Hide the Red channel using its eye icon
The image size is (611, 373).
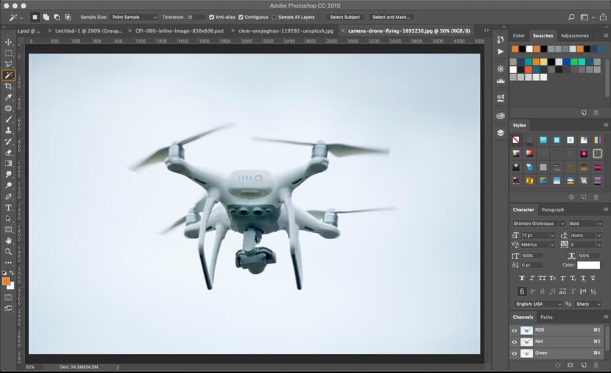click(x=514, y=342)
